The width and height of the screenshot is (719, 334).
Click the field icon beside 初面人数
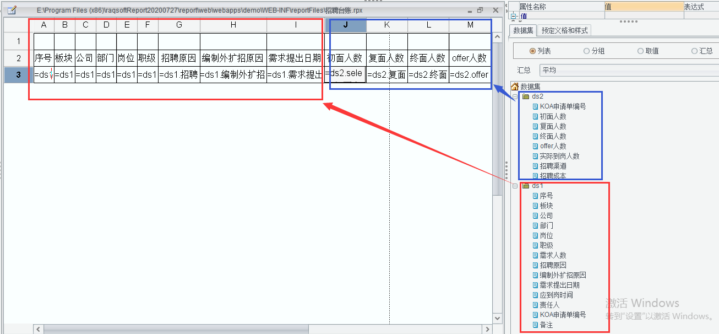pos(535,116)
